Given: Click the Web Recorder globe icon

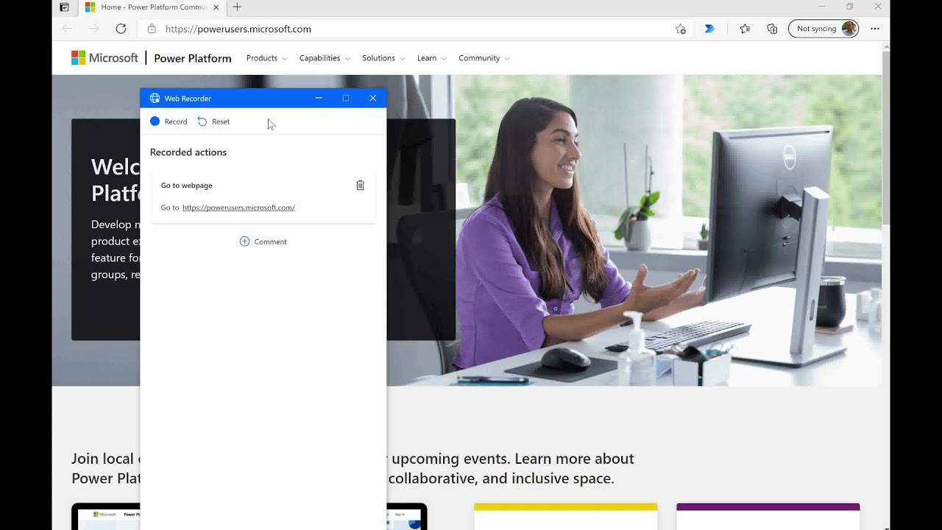Looking at the screenshot, I should [155, 98].
